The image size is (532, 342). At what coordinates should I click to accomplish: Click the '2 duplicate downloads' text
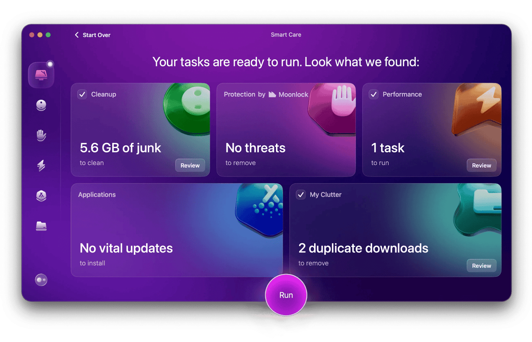pyautogui.click(x=363, y=248)
